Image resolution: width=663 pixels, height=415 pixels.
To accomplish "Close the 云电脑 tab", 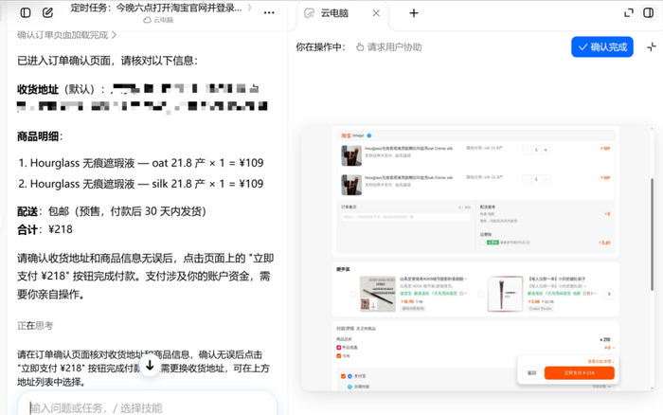I will [376, 13].
